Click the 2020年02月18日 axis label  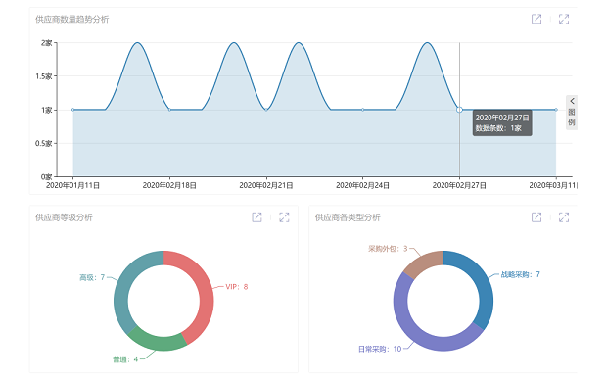pyautogui.click(x=169, y=185)
